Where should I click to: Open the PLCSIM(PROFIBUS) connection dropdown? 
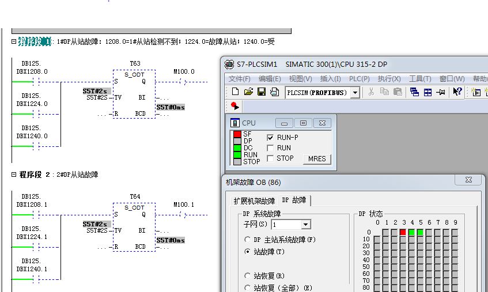355,93
